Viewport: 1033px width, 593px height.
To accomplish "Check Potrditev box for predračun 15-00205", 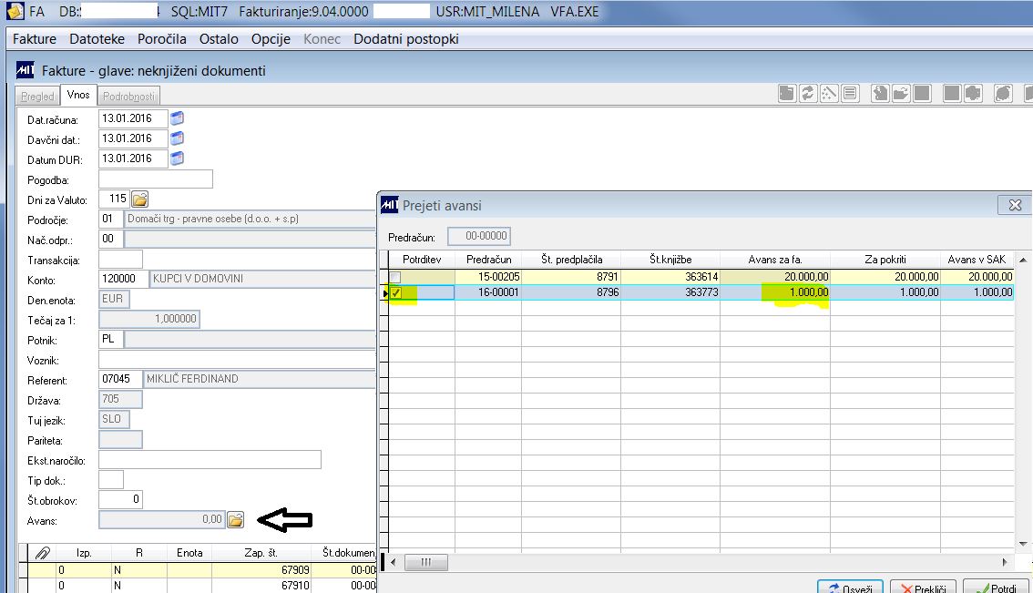I will pyautogui.click(x=395, y=278).
